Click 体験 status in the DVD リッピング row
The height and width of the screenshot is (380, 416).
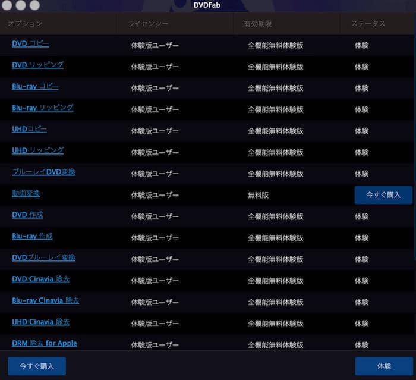click(x=361, y=67)
